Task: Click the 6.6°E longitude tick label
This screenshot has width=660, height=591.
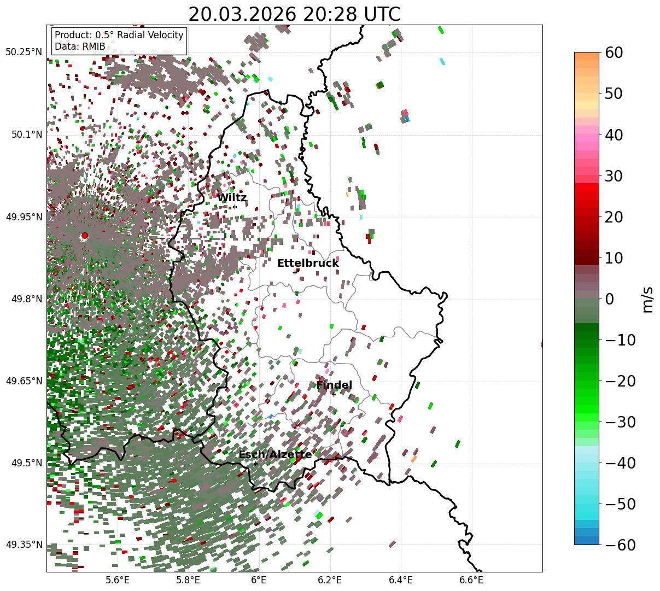Action: tap(471, 580)
